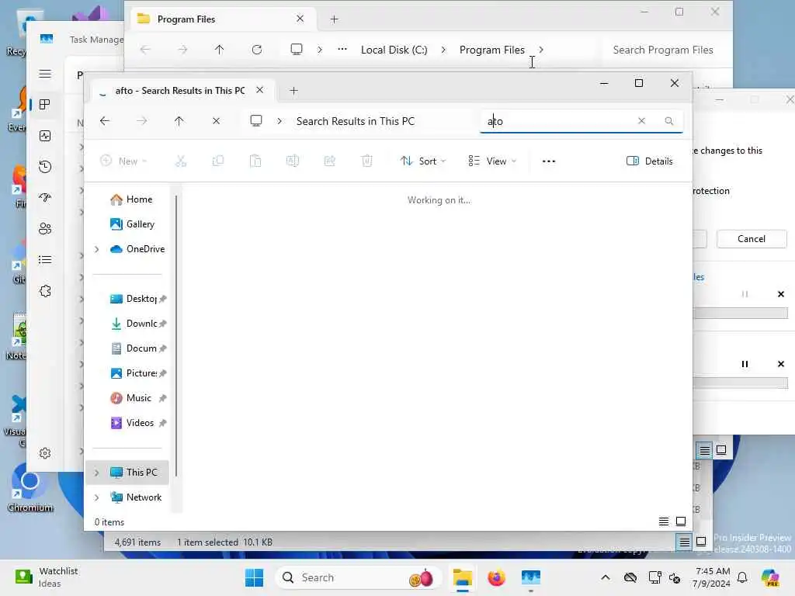Expand chevron after Program Files breadcrumb
This screenshot has width=795, height=596.
[x=541, y=50]
